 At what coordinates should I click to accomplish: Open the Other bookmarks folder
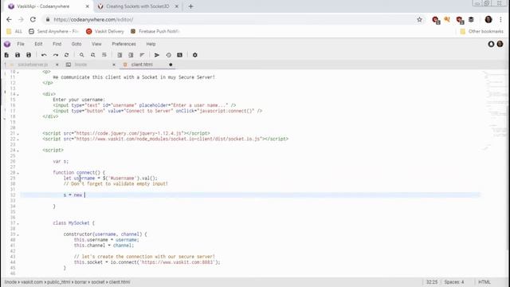[481, 31]
